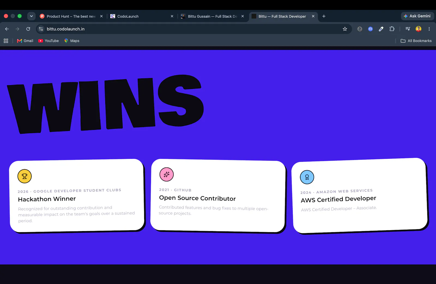Viewport: 436px width, 284px height.
Task: Click the trophy icon on Hackathon Winner card
Action: coord(25,176)
